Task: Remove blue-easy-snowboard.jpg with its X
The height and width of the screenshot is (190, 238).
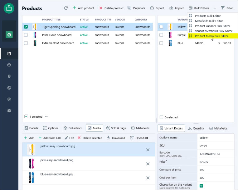Action: point(148,178)
